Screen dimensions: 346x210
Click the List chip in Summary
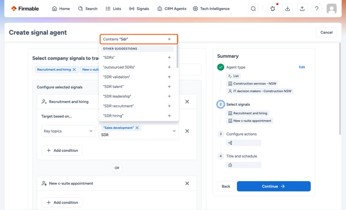tap(233, 76)
